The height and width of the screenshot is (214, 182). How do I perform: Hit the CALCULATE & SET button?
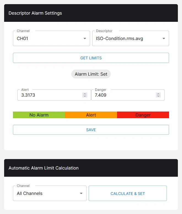tap(127, 194)
